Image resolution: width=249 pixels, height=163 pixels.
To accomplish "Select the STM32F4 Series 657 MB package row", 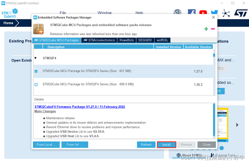I will (123, 71).
